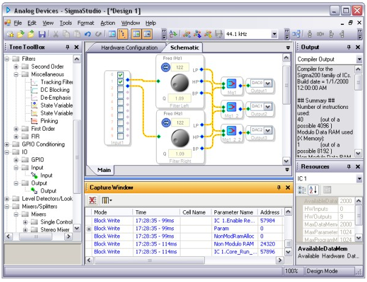Click the Capture Window horizontal scrollbar

pos(149,260)
